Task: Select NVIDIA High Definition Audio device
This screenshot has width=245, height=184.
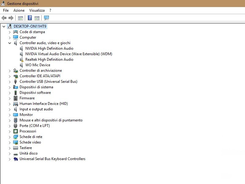Action: pyautogui.click(x=49, y=48)
